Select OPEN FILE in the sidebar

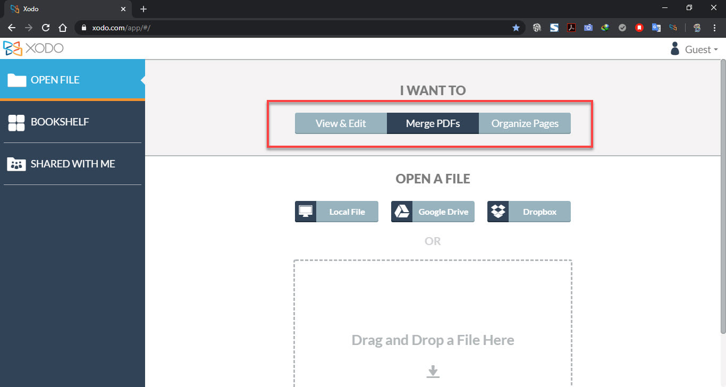pos(72,80)
